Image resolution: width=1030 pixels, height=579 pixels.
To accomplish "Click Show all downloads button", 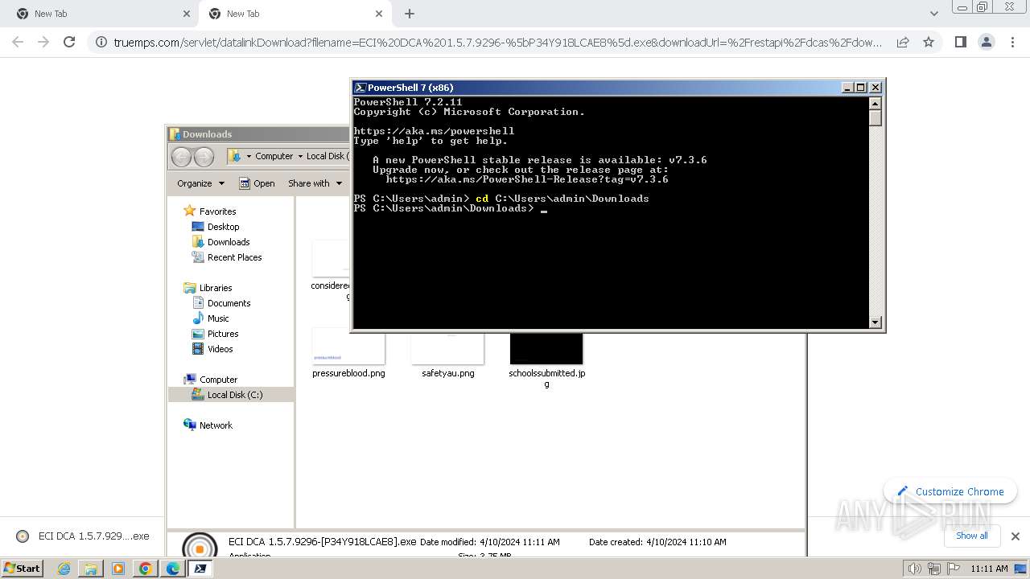I will click(x=971, y=536).
